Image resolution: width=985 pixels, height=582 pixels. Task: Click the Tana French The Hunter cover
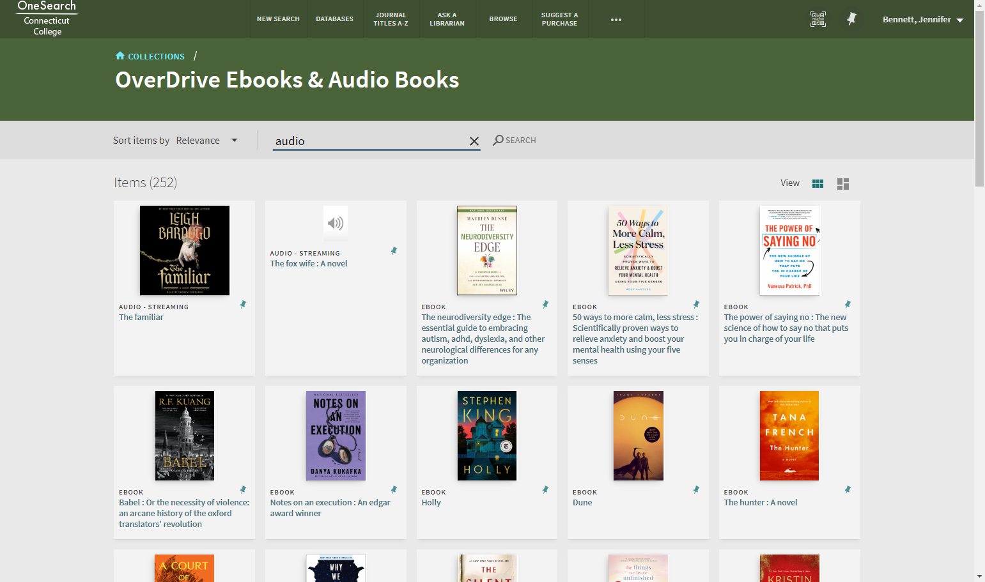(789, 436)
